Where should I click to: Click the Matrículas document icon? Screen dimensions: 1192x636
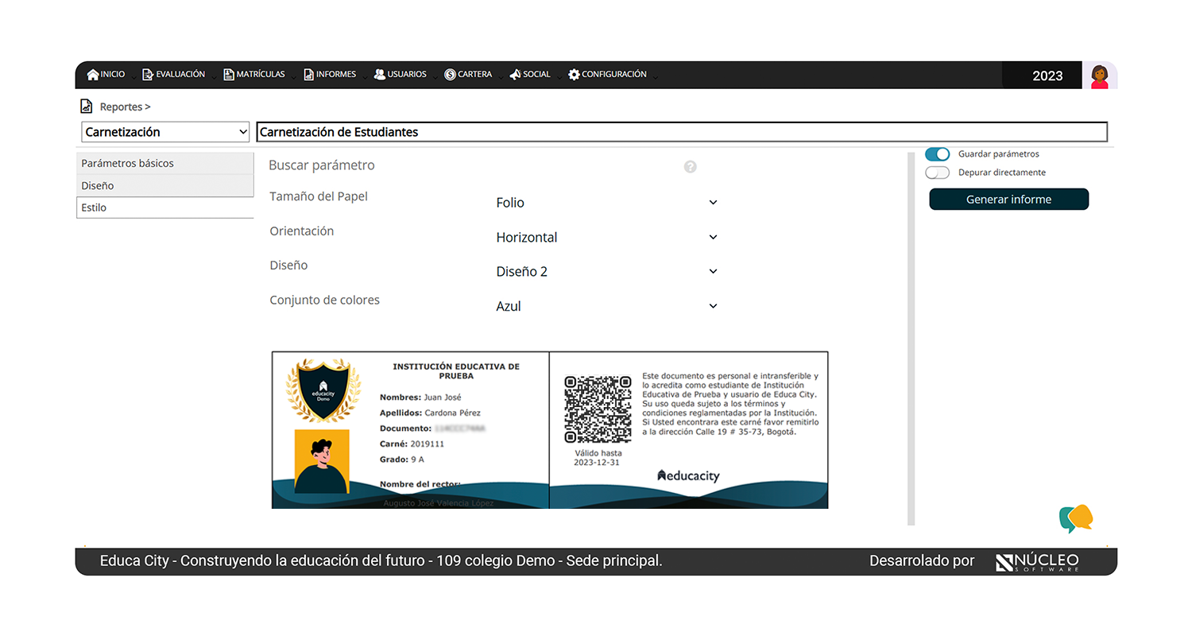[229, 75]
